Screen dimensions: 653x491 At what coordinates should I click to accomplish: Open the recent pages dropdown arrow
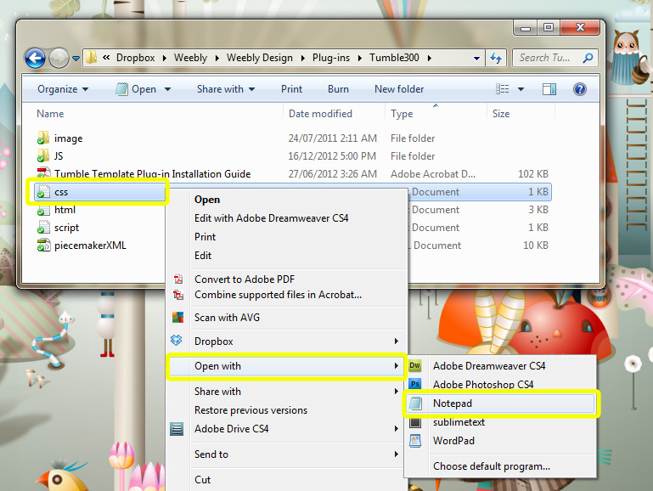click(x=76, y=59)
